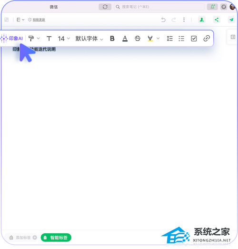Expand the format painter dropdown arrow
The height and width of the screenshot is (249, 238).
click(x=38, y=38)
